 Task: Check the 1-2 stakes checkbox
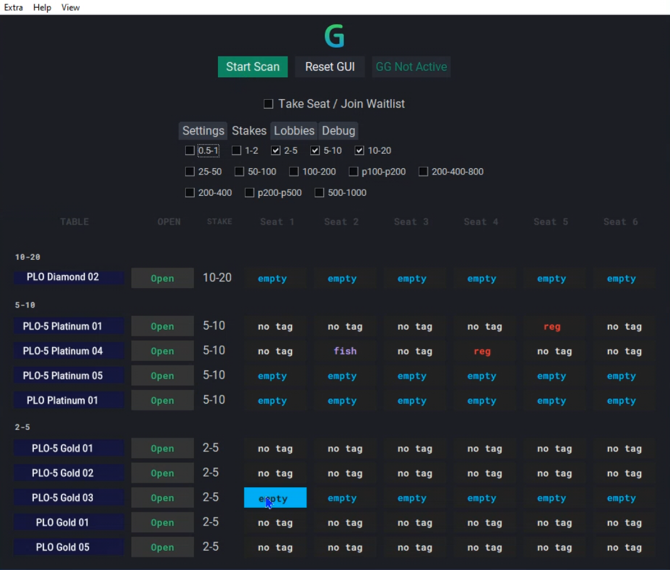pyautogui.click(x=237, y=150)
